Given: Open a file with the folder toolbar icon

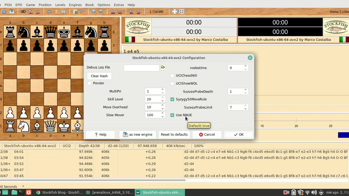Looking at the screenshot, I should point(4,12).
